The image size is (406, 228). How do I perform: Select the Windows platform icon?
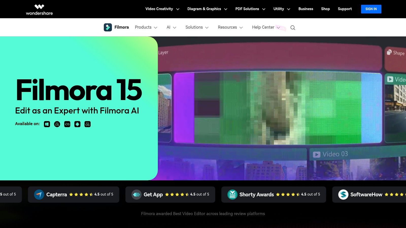(x=47, y=124)
